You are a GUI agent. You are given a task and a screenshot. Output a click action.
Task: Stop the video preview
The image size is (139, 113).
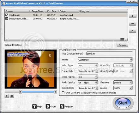pos(12,96)
